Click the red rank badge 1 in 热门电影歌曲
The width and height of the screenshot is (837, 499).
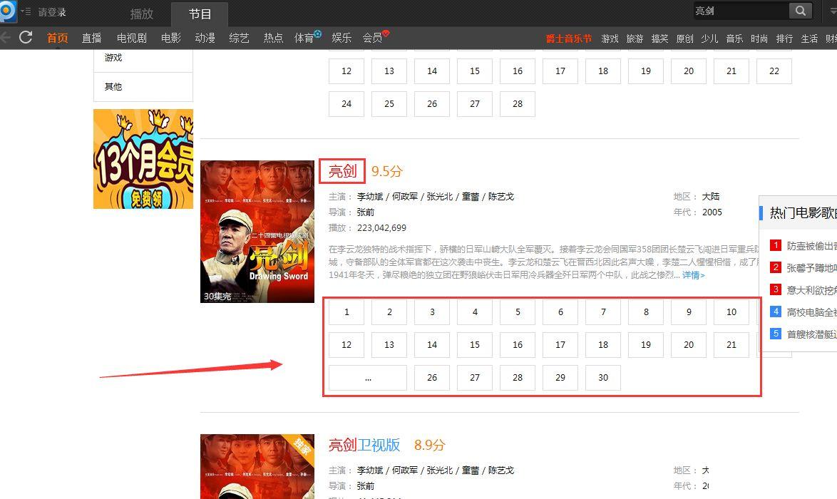(776, 245)
